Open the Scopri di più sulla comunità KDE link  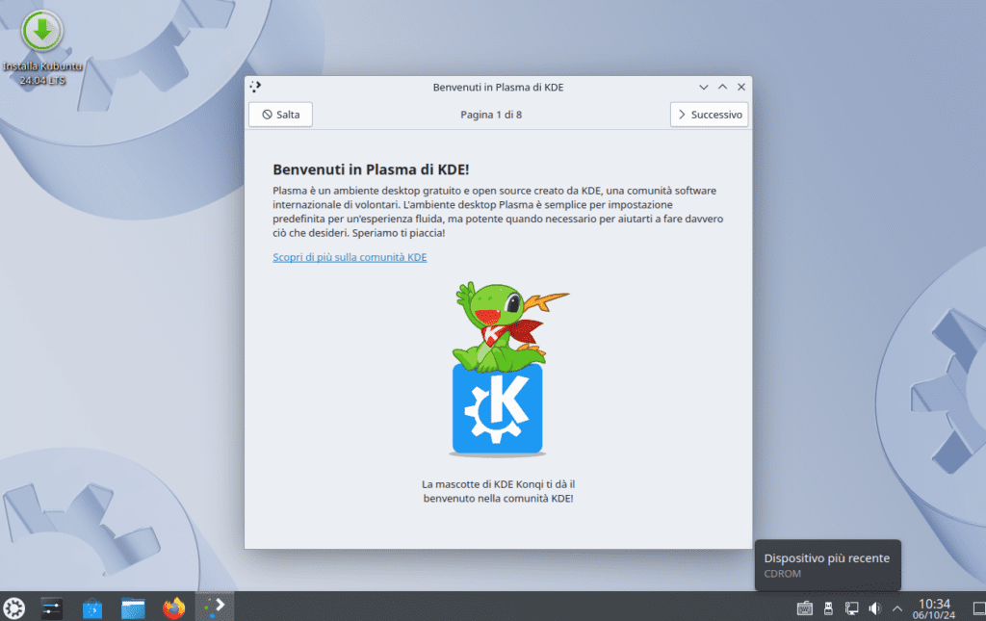coord(350,257)
